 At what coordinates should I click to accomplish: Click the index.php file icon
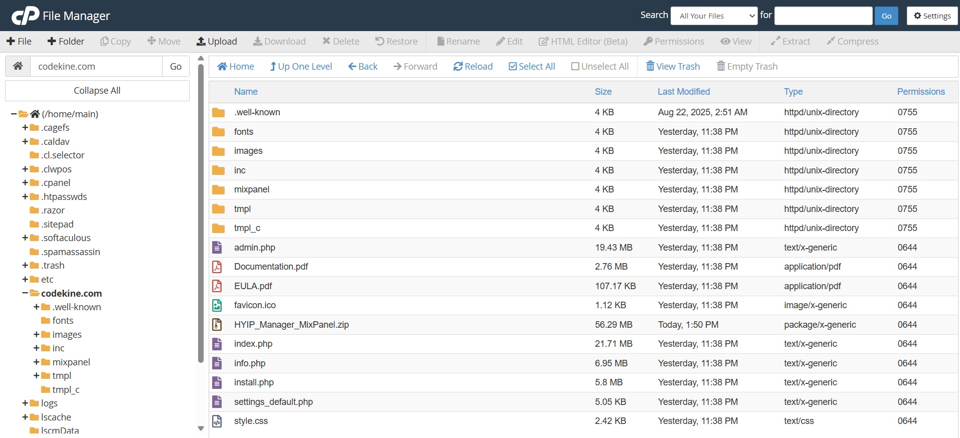tap(217, 344)
